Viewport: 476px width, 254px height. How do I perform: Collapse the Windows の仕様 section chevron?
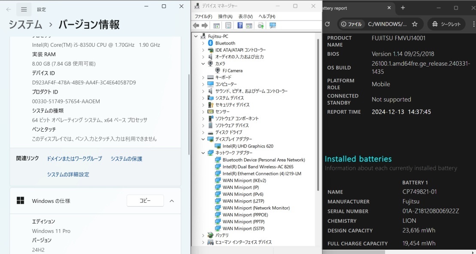[x=172, y=201]
